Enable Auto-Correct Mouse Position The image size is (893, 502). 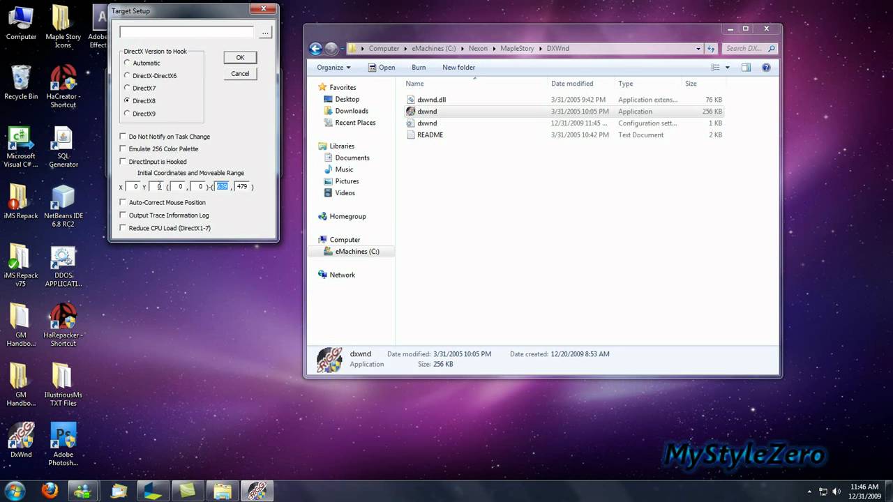[123, 202]
